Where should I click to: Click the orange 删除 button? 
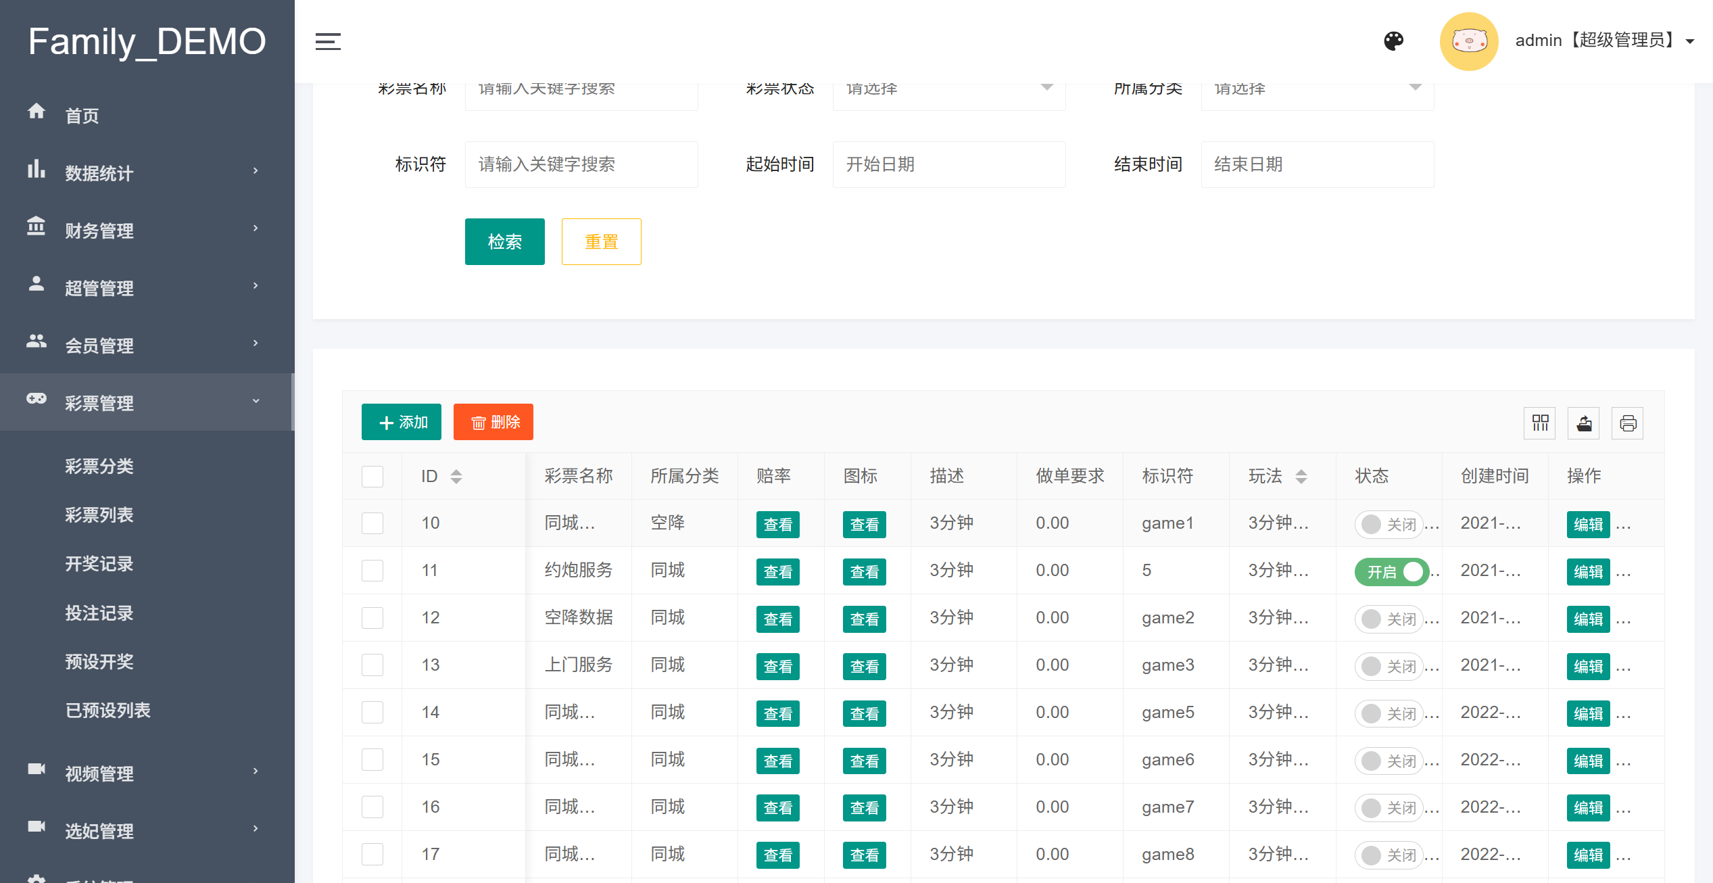(x=493, y=422)
